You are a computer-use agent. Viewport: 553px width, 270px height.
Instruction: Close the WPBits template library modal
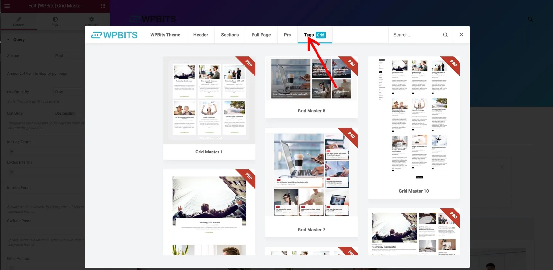pyautogui.click(x=461, y=35)
